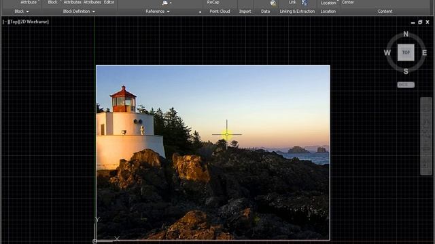This screenshot has width=435, height=244.
Task: Click the small icon above Reference panel title
Action: click(x=165, y=3)
